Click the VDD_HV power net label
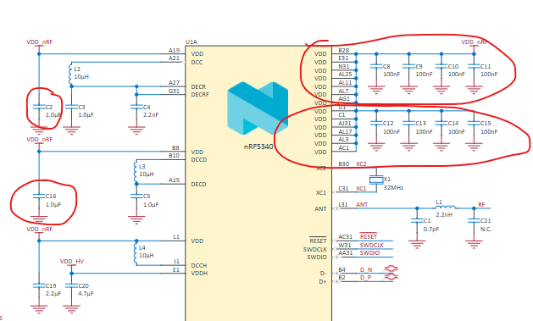The width and height of the screenshot is (533, 321). coord(72,261)
